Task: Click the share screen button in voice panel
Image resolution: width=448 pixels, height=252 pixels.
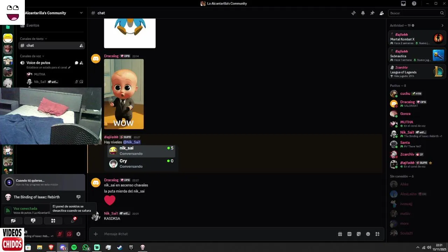Action: point(33,220)
